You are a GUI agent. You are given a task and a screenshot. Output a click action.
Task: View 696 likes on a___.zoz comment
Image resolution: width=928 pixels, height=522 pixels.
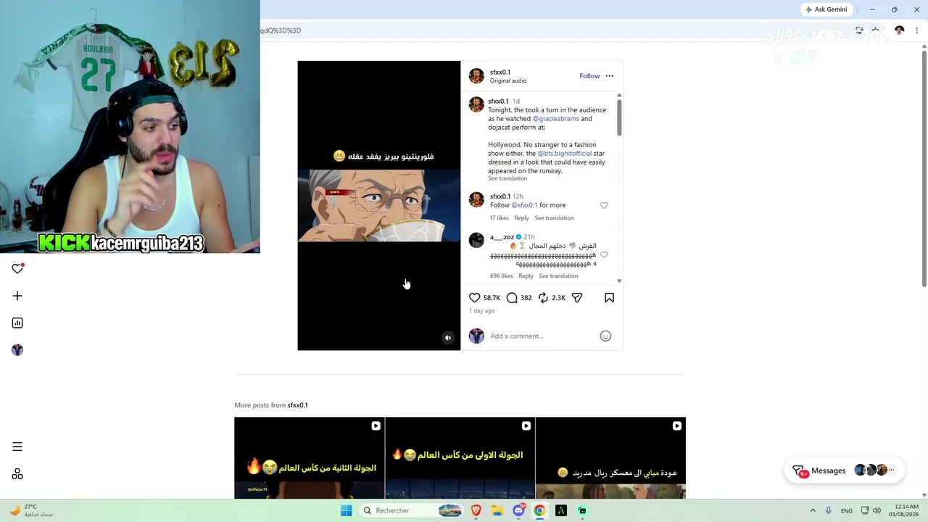point(502,276)
